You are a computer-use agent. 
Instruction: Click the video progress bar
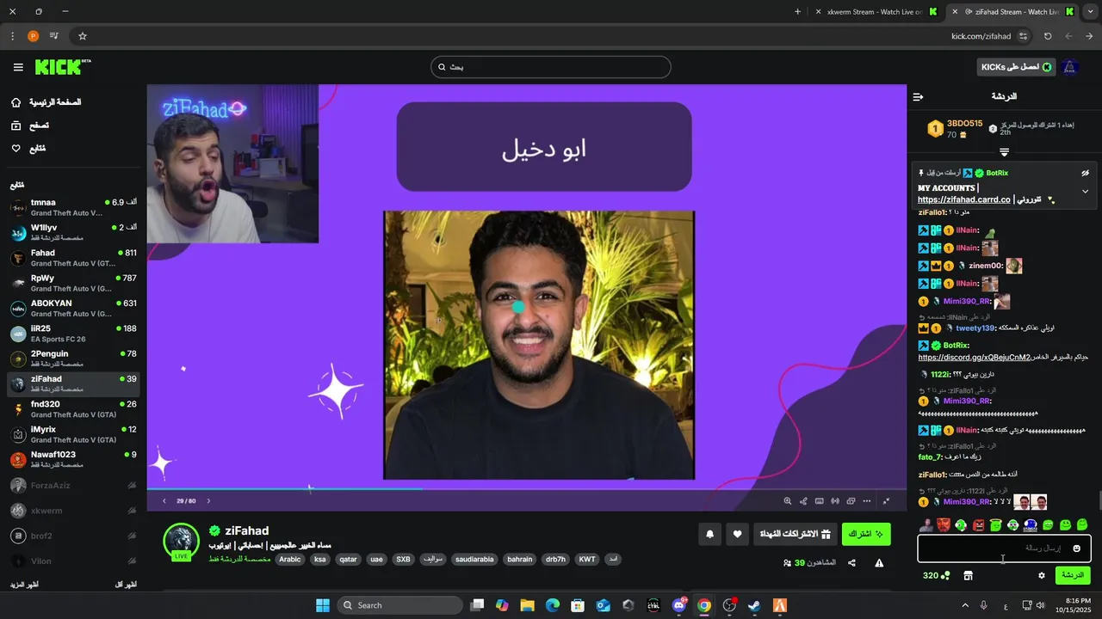[526, 489]
